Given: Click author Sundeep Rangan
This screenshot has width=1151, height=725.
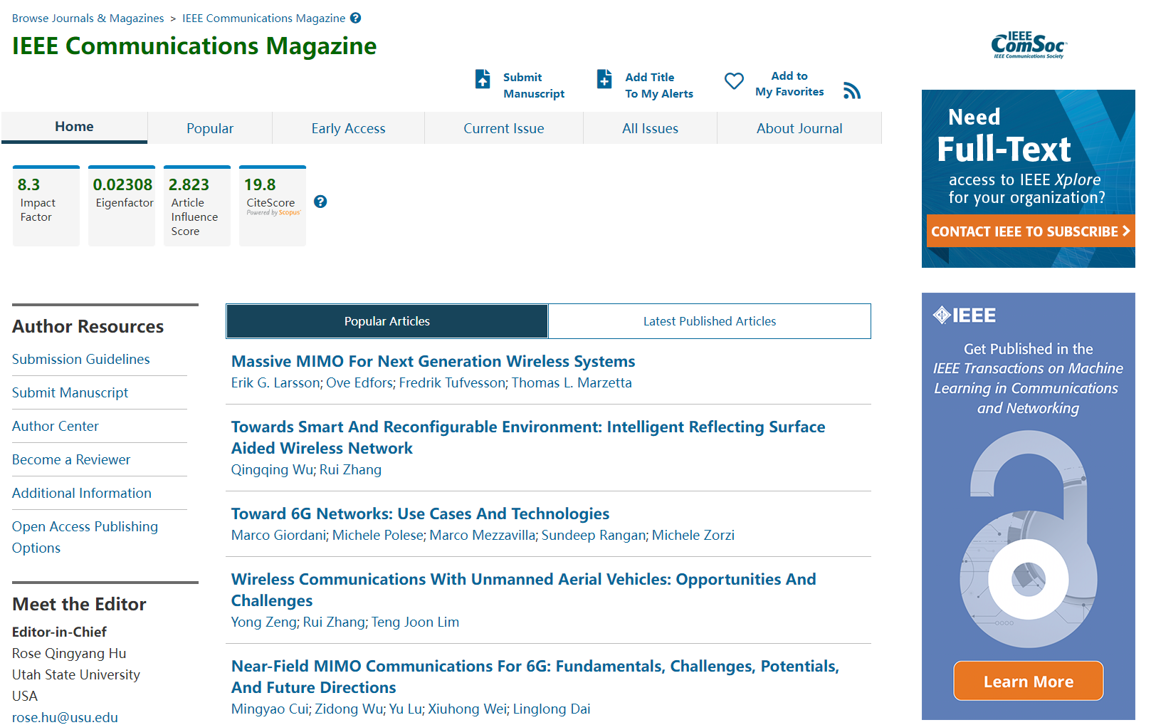Looking at the screenshot, I should [594, 535].
